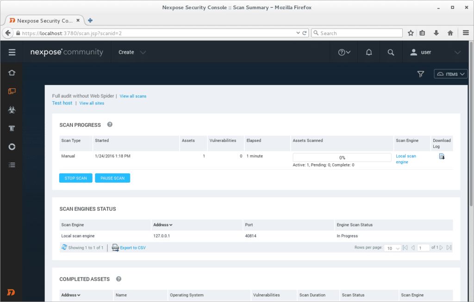The width and height of the screenshot is (474, 302).
Task: Select the Assets sidebar icon
Action: click(12, 91)
